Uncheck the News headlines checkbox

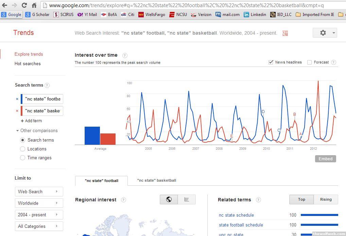[x=271, y=62]
